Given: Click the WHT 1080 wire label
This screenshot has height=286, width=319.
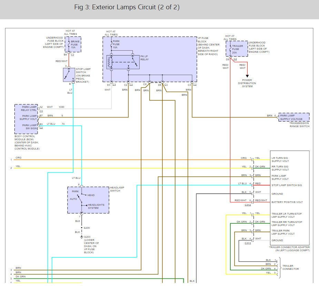Looking at the screenshot, I should 56,107.
